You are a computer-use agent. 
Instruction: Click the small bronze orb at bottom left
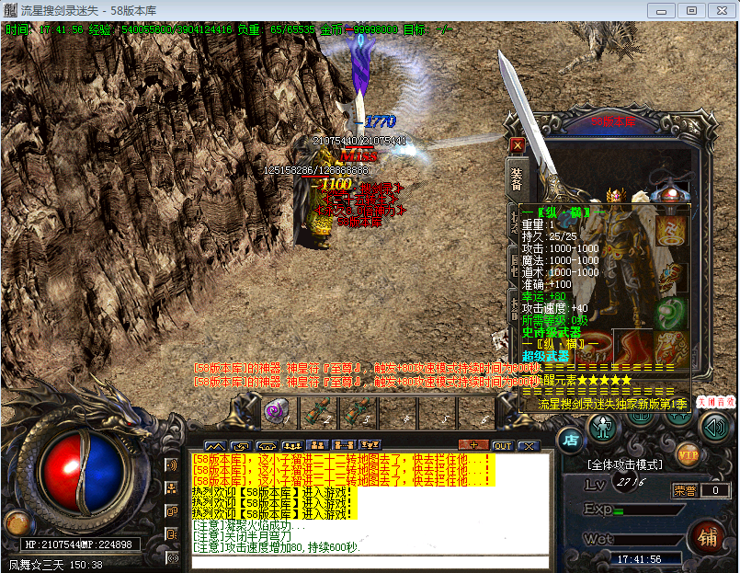pos(17,523)
